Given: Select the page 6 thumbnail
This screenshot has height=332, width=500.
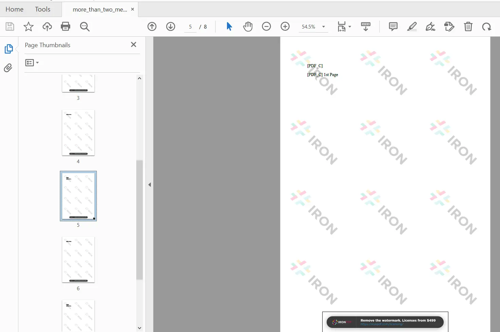Looking at the screenshot, I should 78,260.
